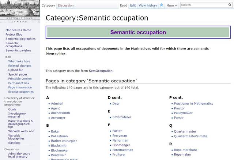Open the Fishmonger page link

(x=121, y=145)
